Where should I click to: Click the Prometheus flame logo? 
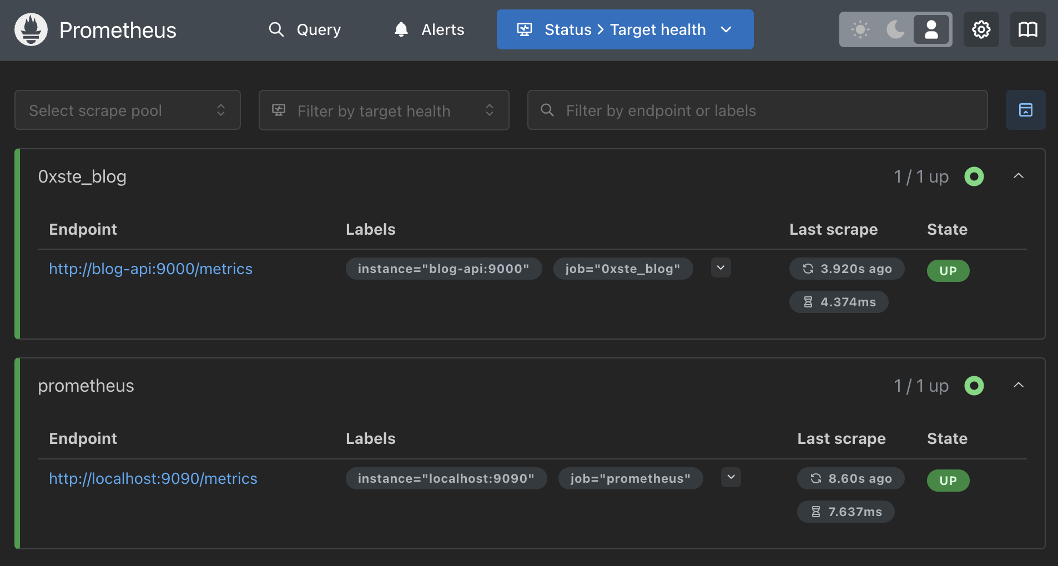pos(31,29)
